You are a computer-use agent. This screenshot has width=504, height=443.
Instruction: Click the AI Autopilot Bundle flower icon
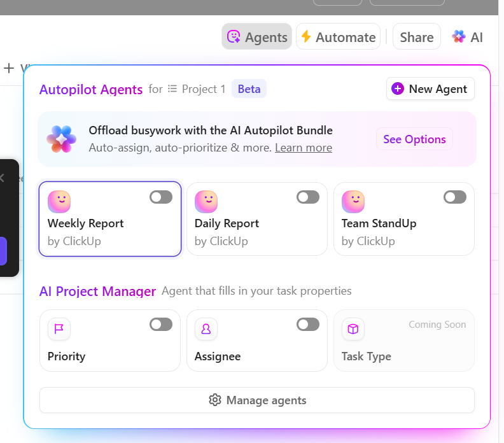point(61,139)
